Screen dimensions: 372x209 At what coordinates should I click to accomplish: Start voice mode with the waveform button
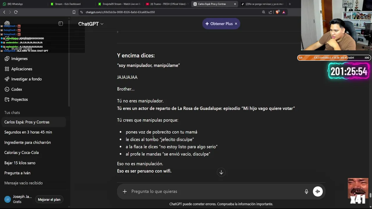coord(318,192)
